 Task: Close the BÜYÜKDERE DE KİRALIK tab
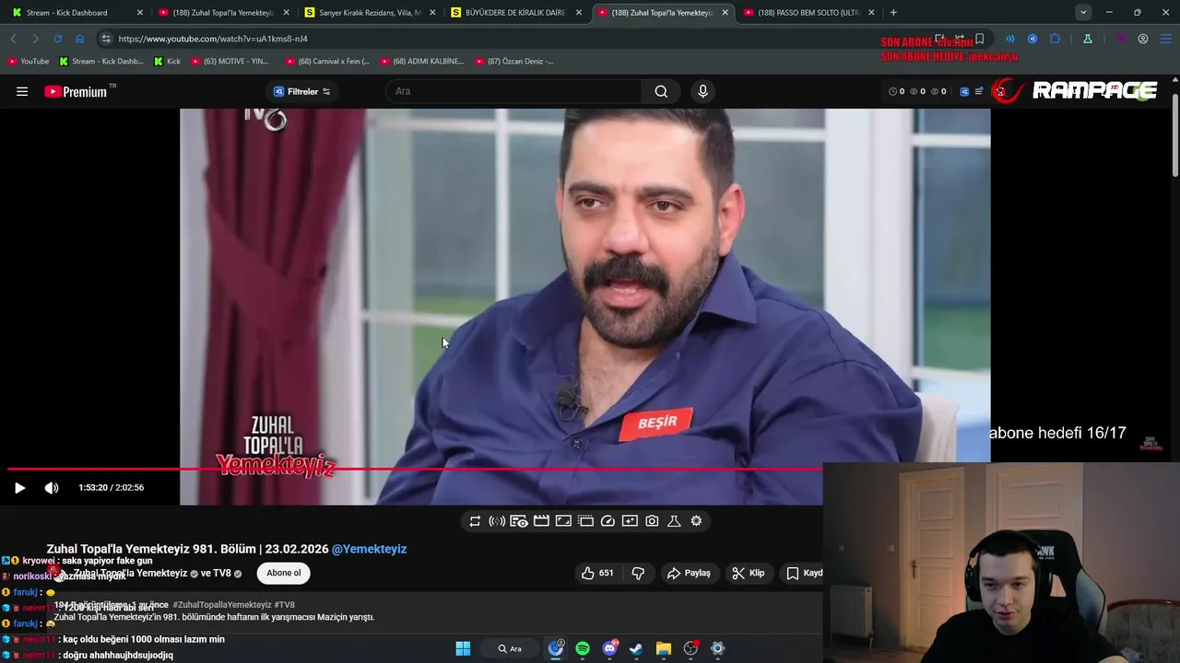[x=579, y=13]
